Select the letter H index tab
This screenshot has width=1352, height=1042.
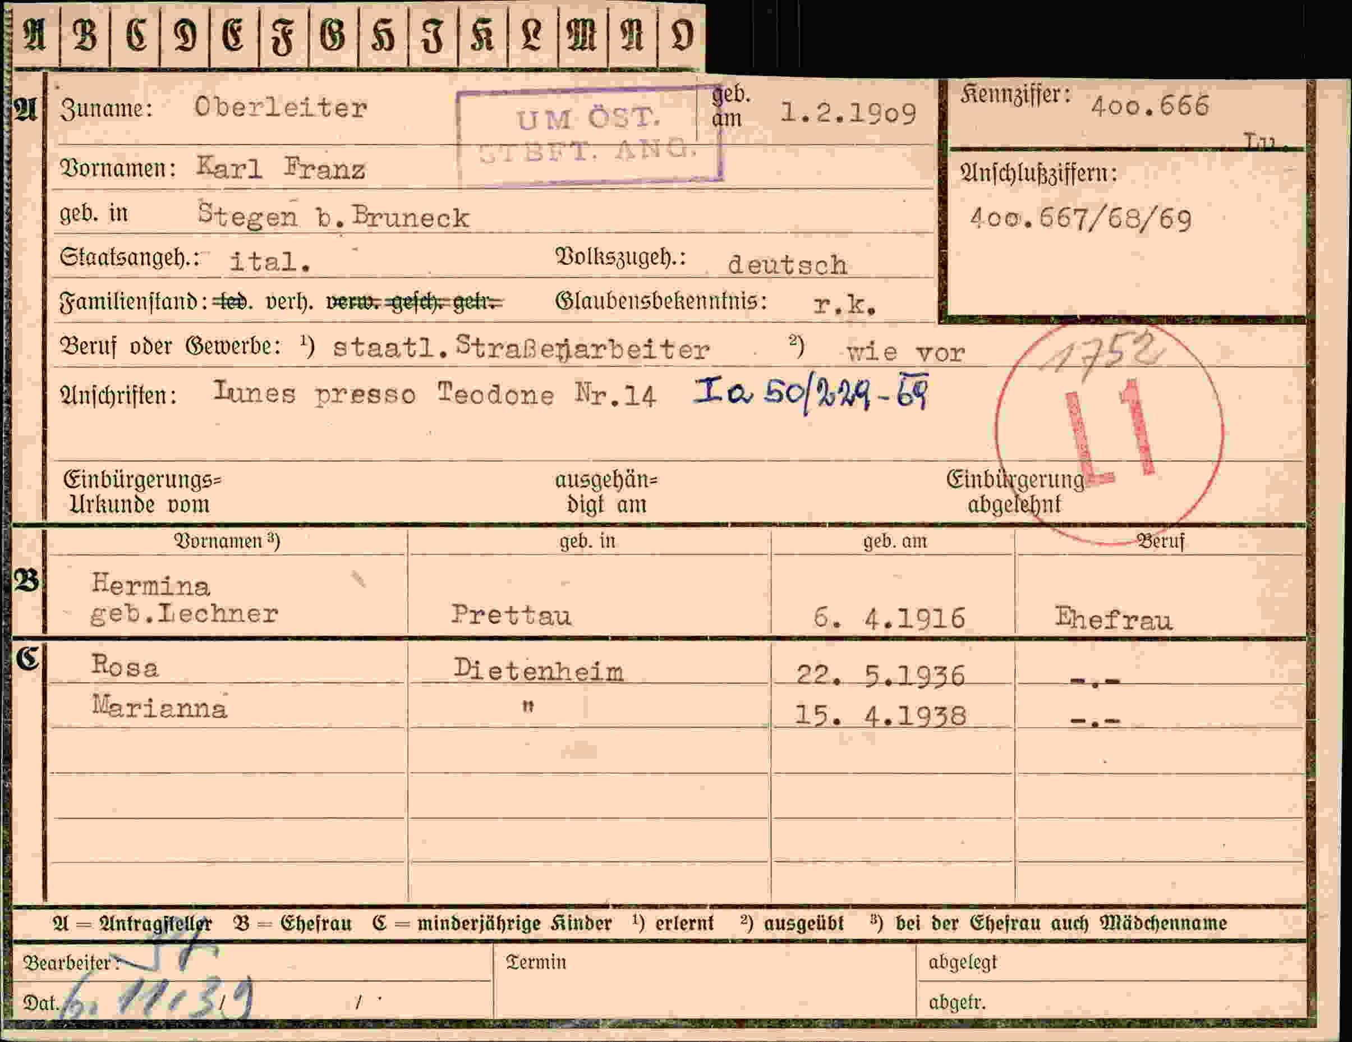coord(383,35)
